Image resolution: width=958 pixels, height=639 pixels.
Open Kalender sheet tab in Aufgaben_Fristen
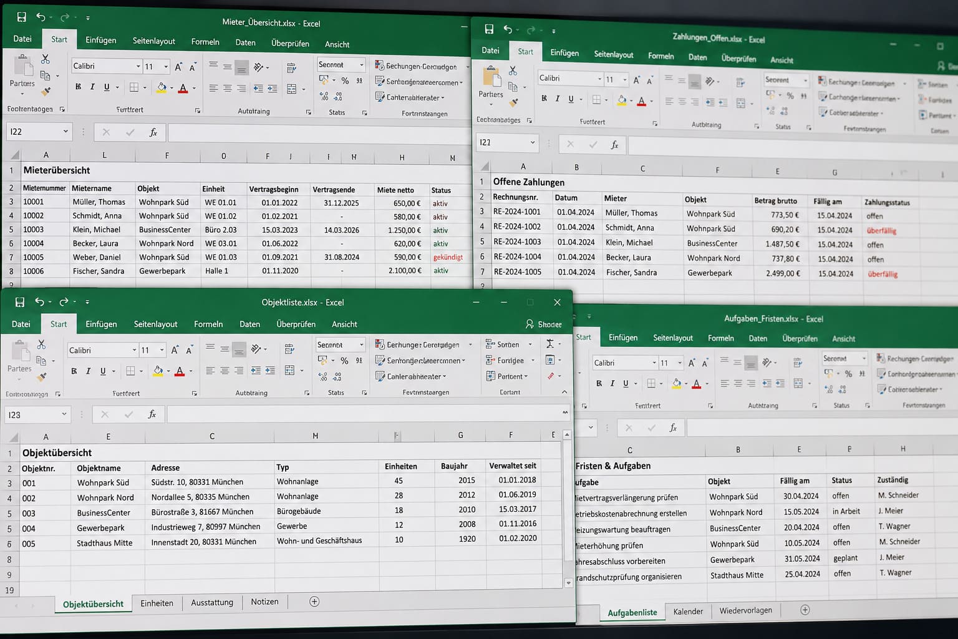click(x=688, y=612)
